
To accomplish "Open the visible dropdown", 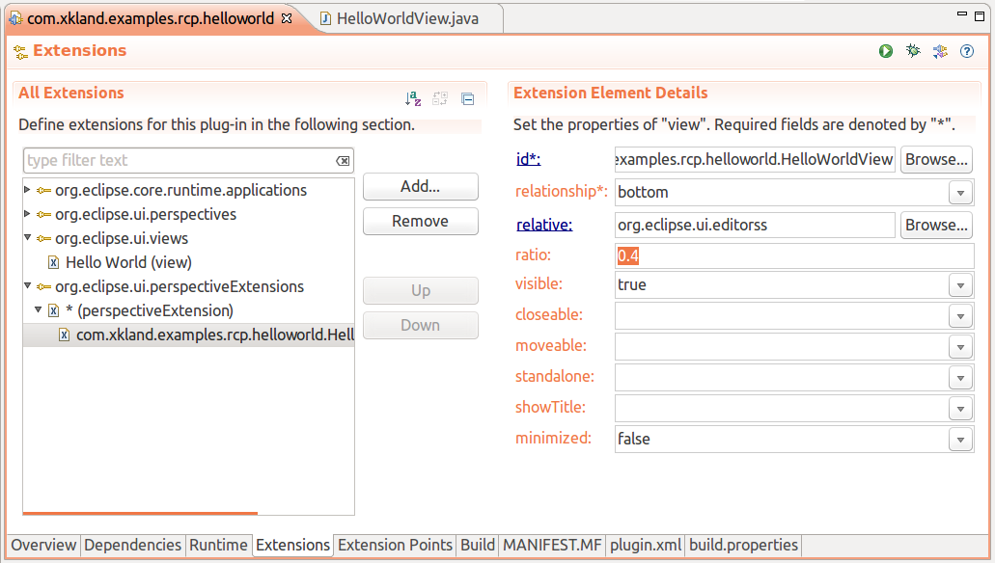I will click(959, 285).
